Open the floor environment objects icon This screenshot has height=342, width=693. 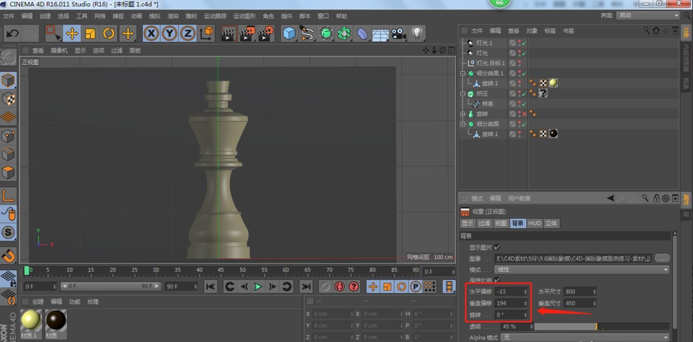(x=380, y=33)
